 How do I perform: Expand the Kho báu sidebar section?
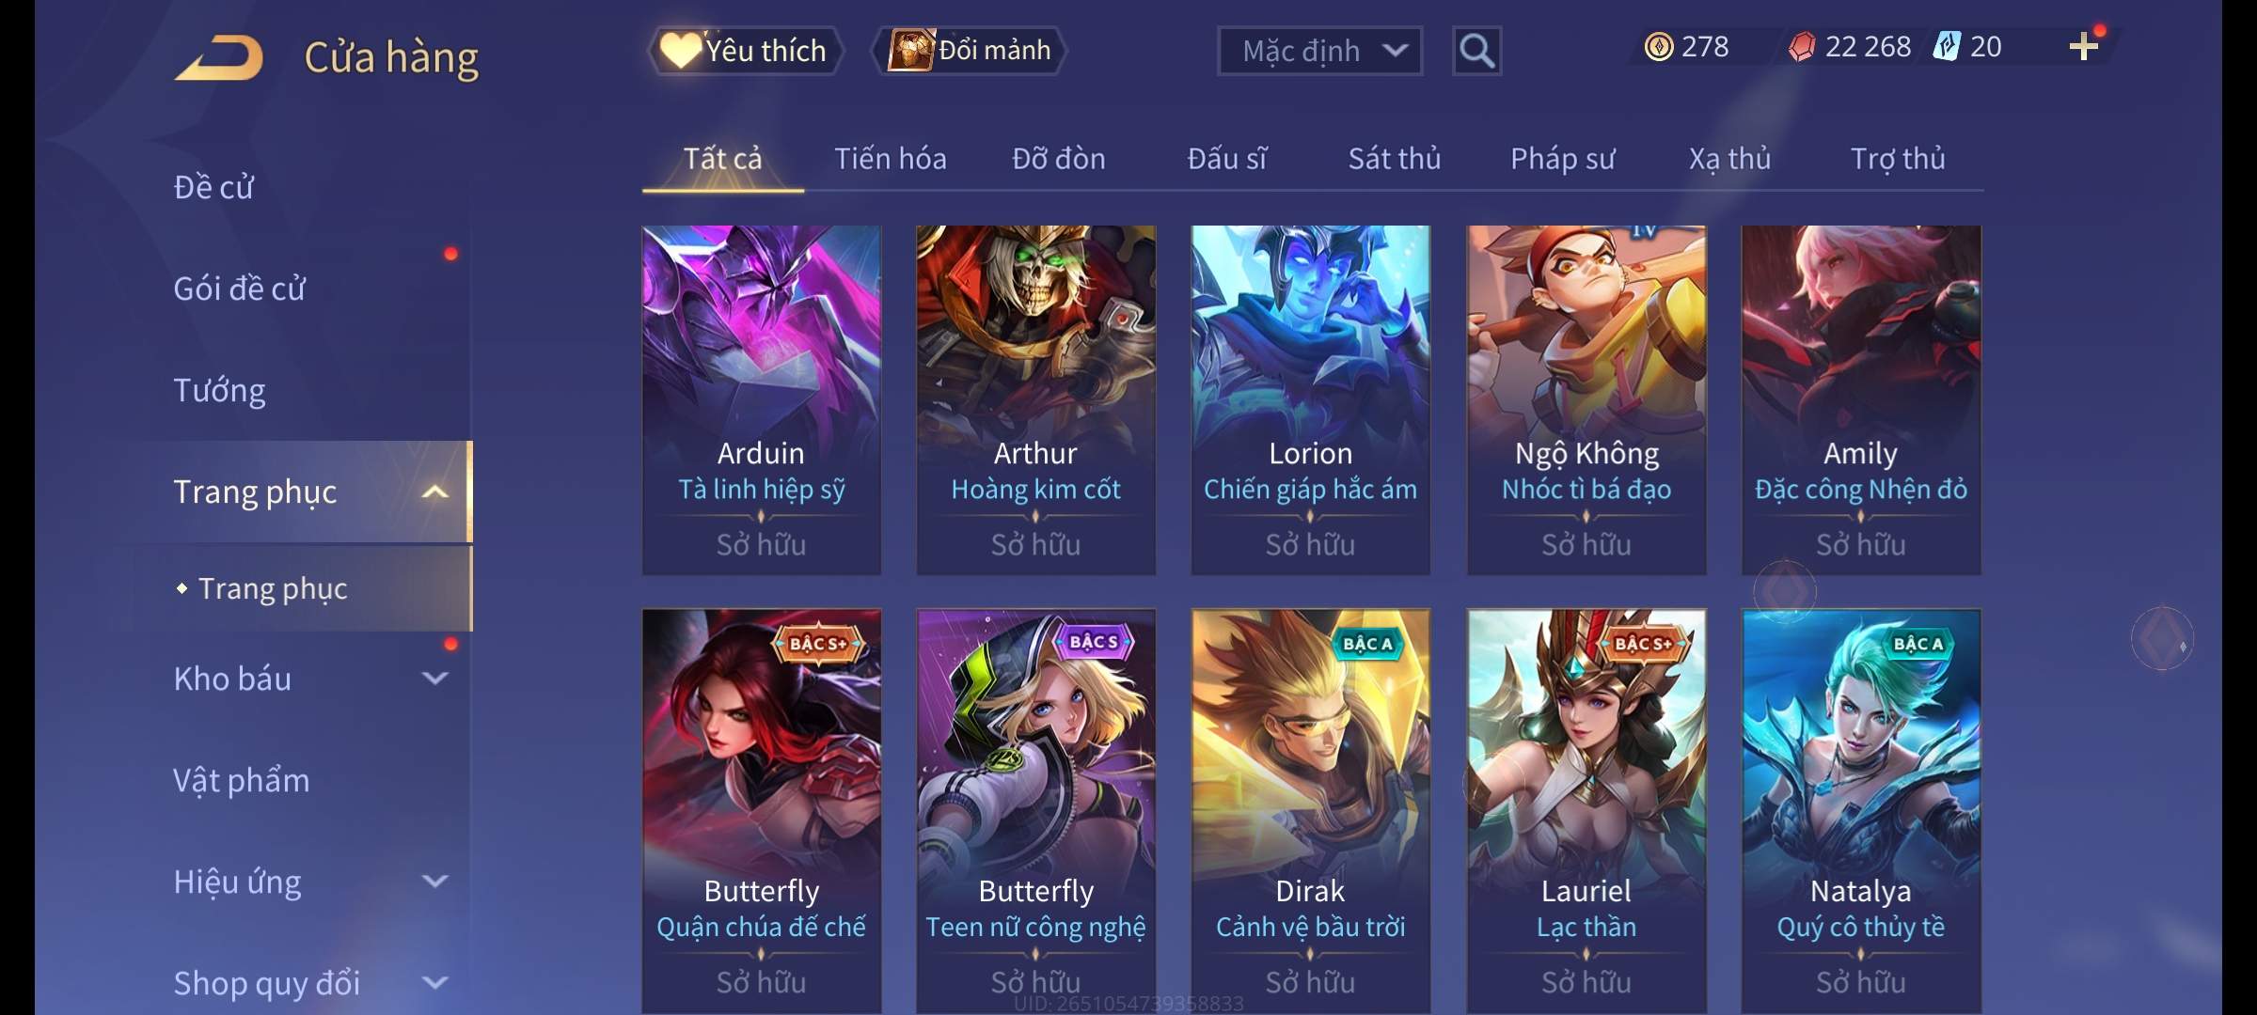[x=434, y=678]
